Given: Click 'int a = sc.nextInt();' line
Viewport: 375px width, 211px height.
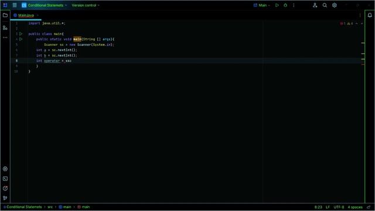Looking at the screenshot, I should click(57, 50).
